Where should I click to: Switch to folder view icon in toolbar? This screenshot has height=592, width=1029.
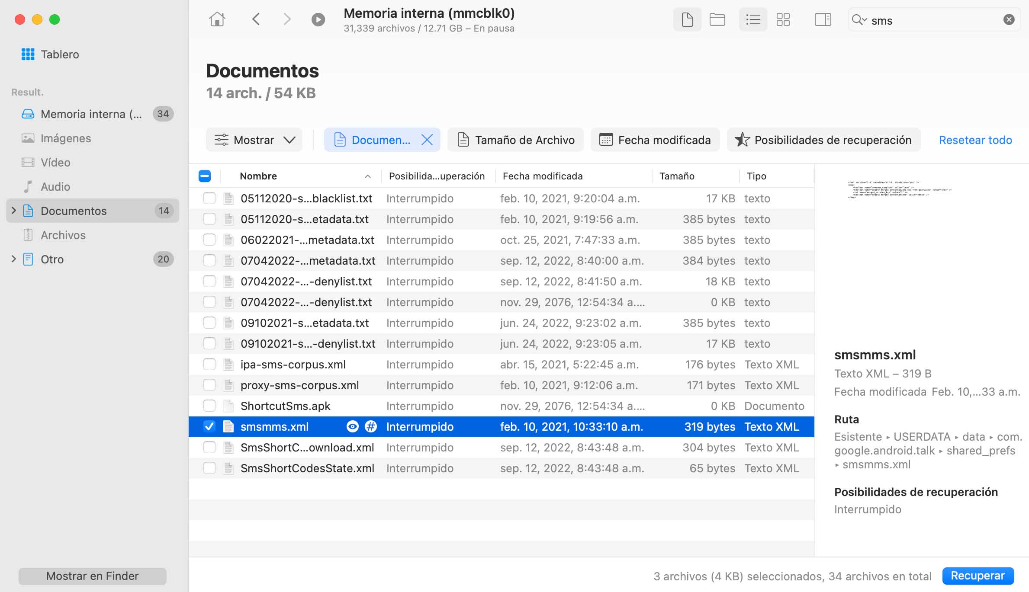(717, 19)
